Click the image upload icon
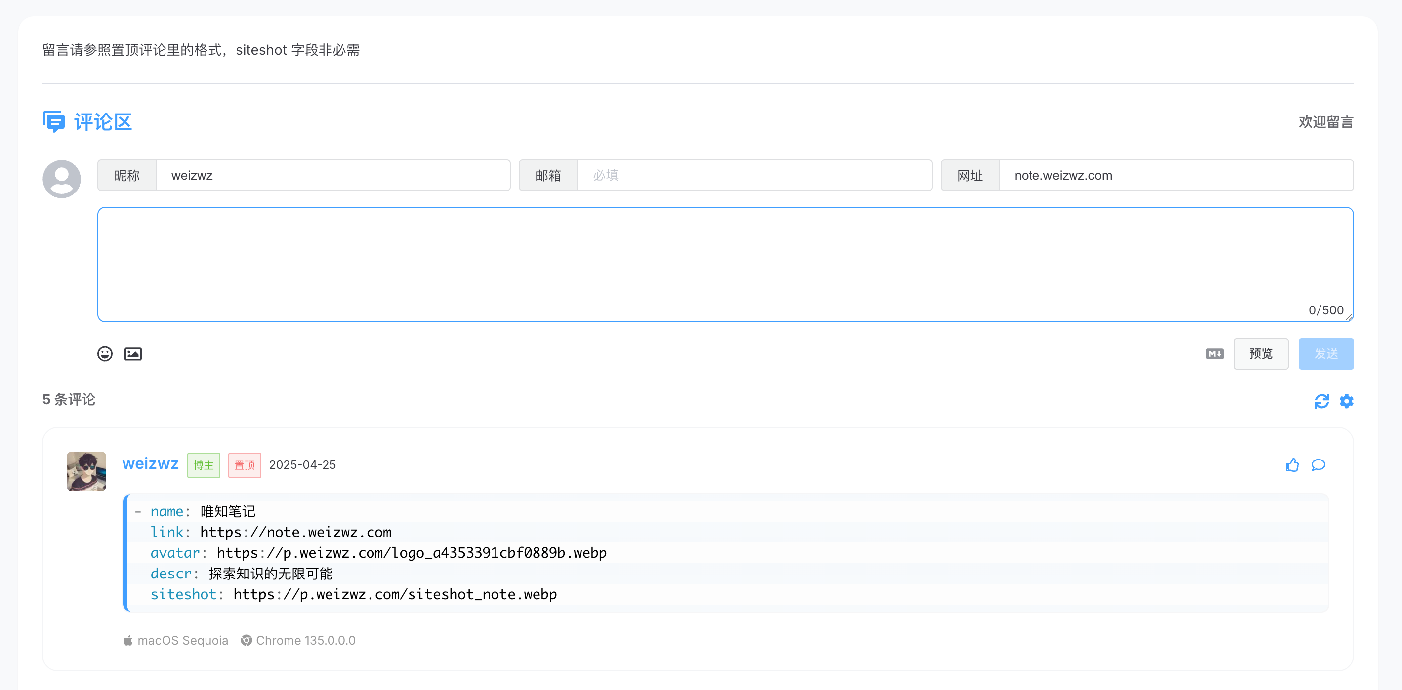The height and width of the screenshot is (690, 1402). click(133, 353)
